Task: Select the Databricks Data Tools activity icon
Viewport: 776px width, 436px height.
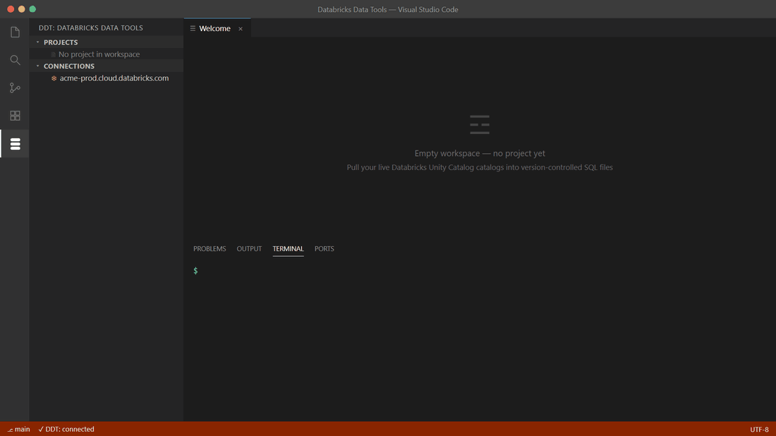Action: point(15,143)
